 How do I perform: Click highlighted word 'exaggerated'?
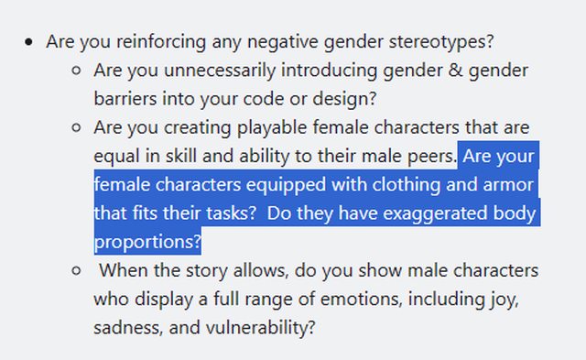435,213
